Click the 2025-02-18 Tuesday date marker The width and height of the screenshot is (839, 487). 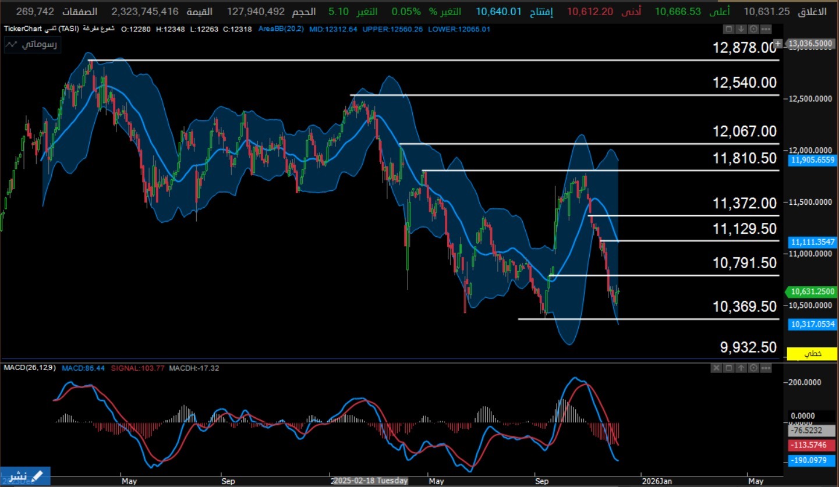[370, 481]
